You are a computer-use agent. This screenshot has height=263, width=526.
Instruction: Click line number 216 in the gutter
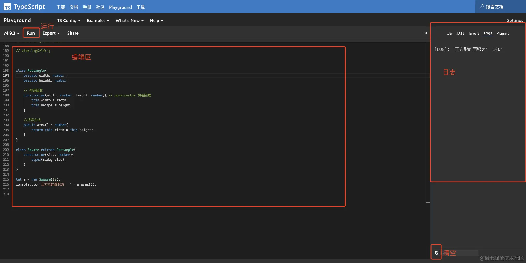6,184
